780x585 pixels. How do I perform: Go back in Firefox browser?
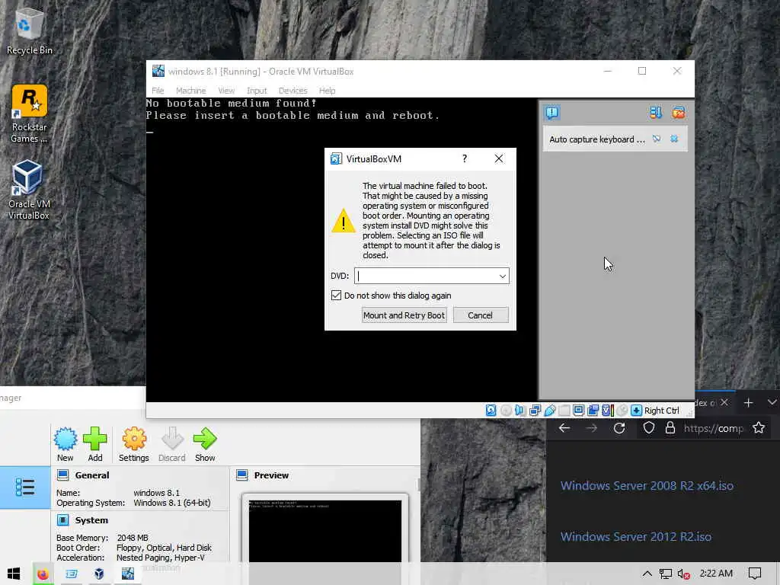(x=564, y=428)
